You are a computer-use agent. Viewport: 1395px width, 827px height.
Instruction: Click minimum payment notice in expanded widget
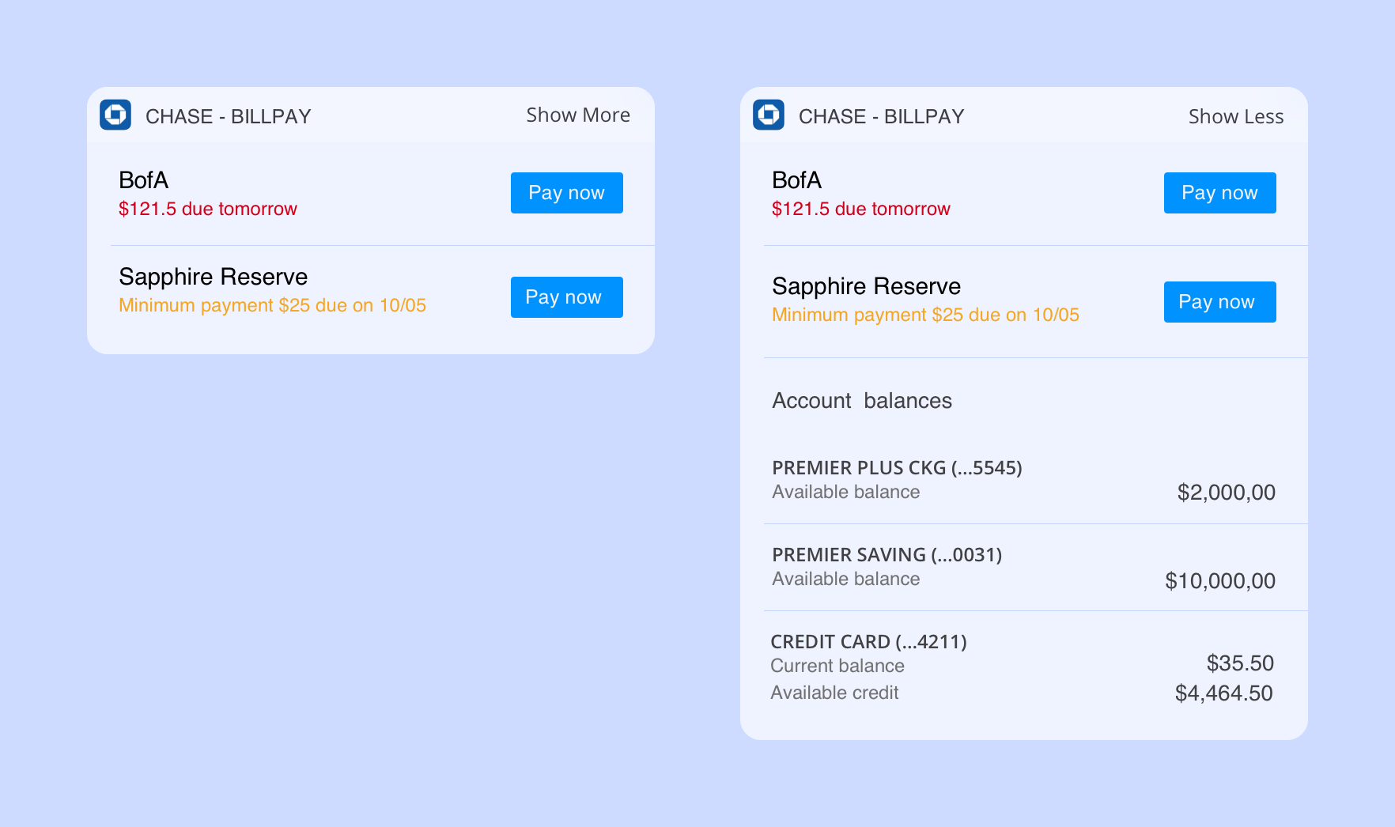925,315
